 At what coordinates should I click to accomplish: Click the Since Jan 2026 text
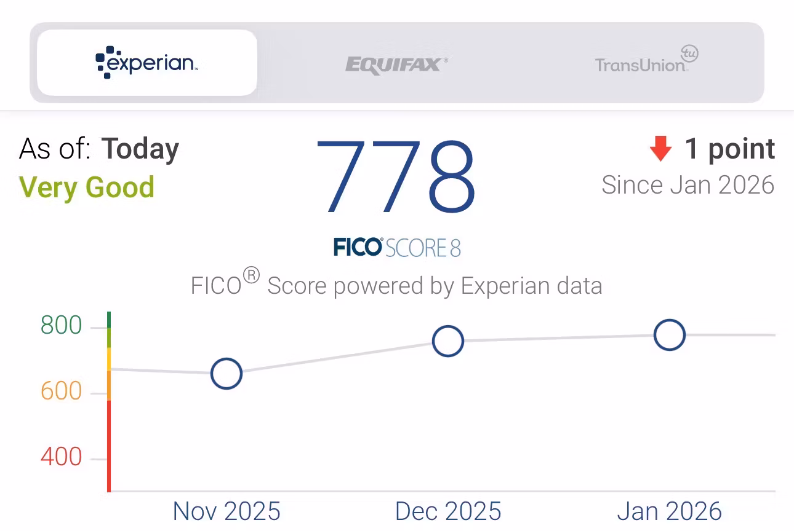(688, 185)
